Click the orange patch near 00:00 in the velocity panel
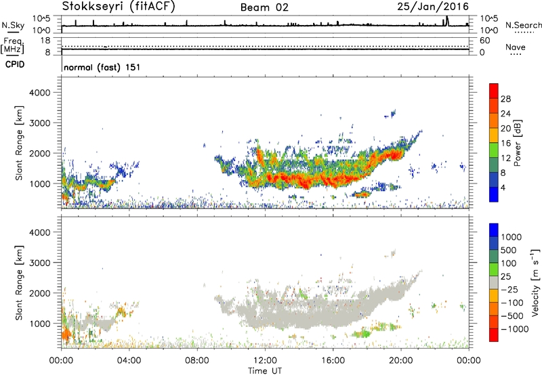Viewport: 542px width, 375px height. (66, 334)
